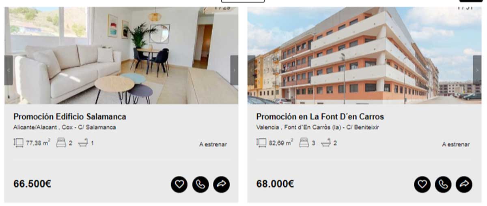Share the La Font D'en Carros listing

464,185
